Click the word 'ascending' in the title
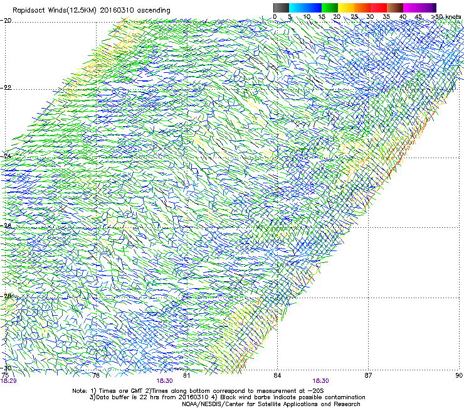The height and width of the screenshot is (408, 464). click(x=154, y=11)
